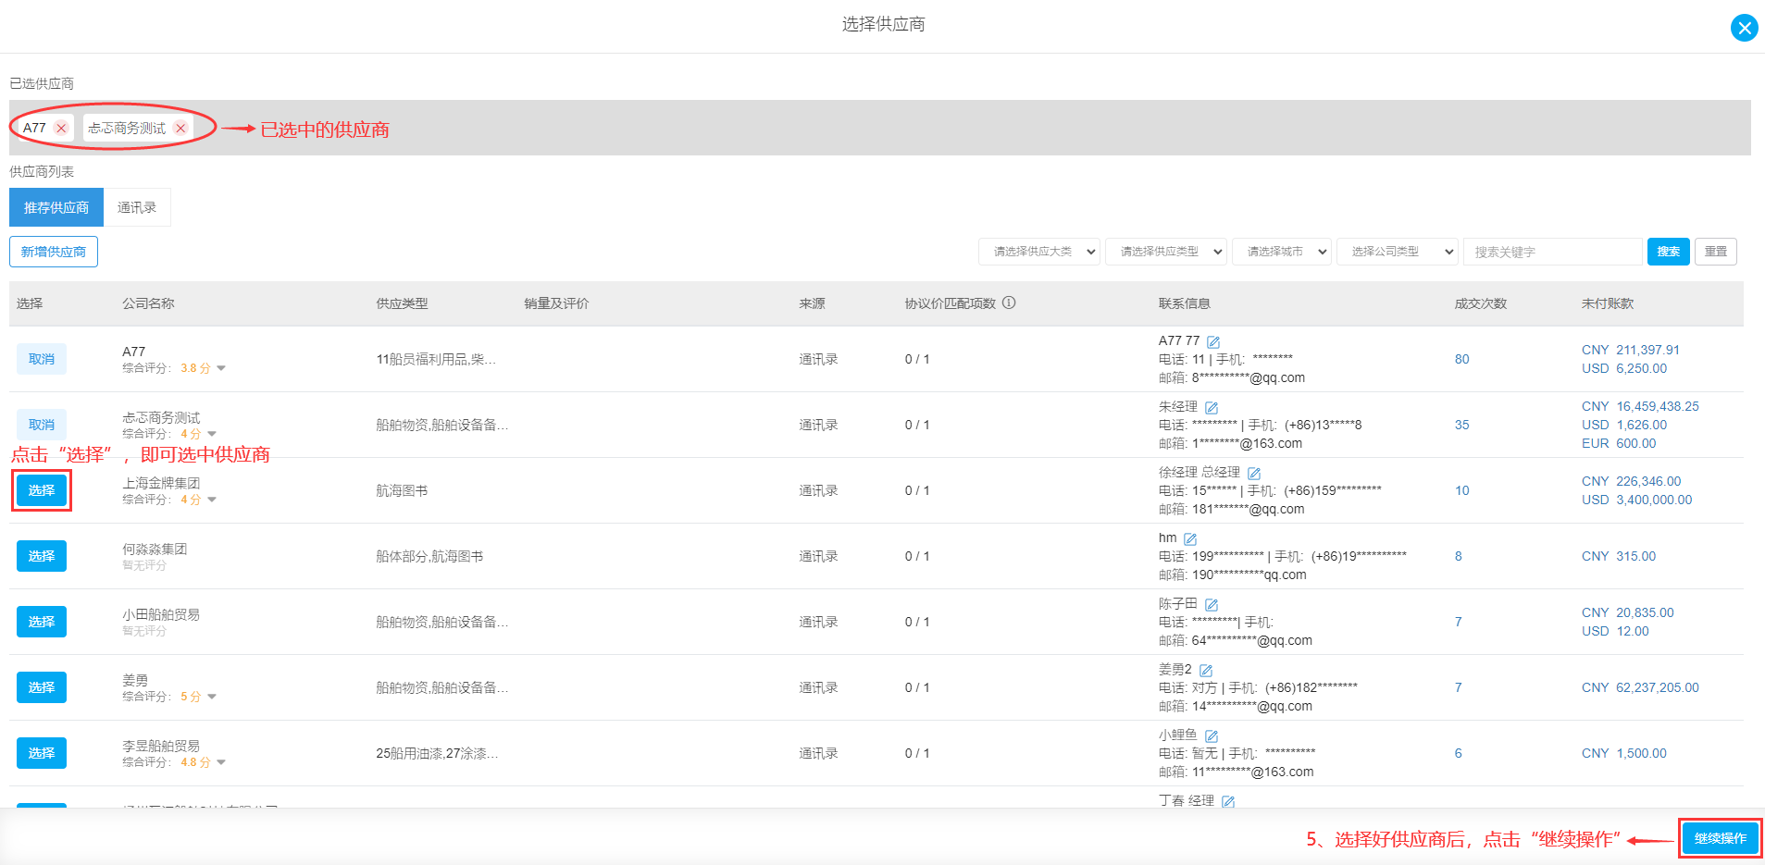Cancel selection of 志忑商务测试
The width and height of the screenshot is (1765, 865).
[42, 425]
